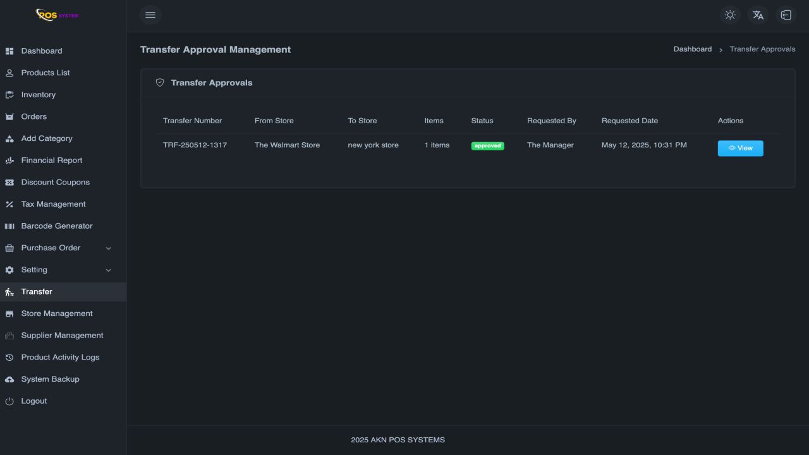This screenshot has width=809, height=455.
Task: Click the Inventory icon in sidebar
Action: (x=9, y=95)
